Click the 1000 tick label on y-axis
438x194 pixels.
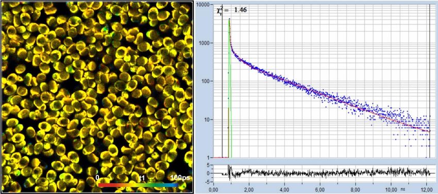pyautogui.click(x=206, y=43)
